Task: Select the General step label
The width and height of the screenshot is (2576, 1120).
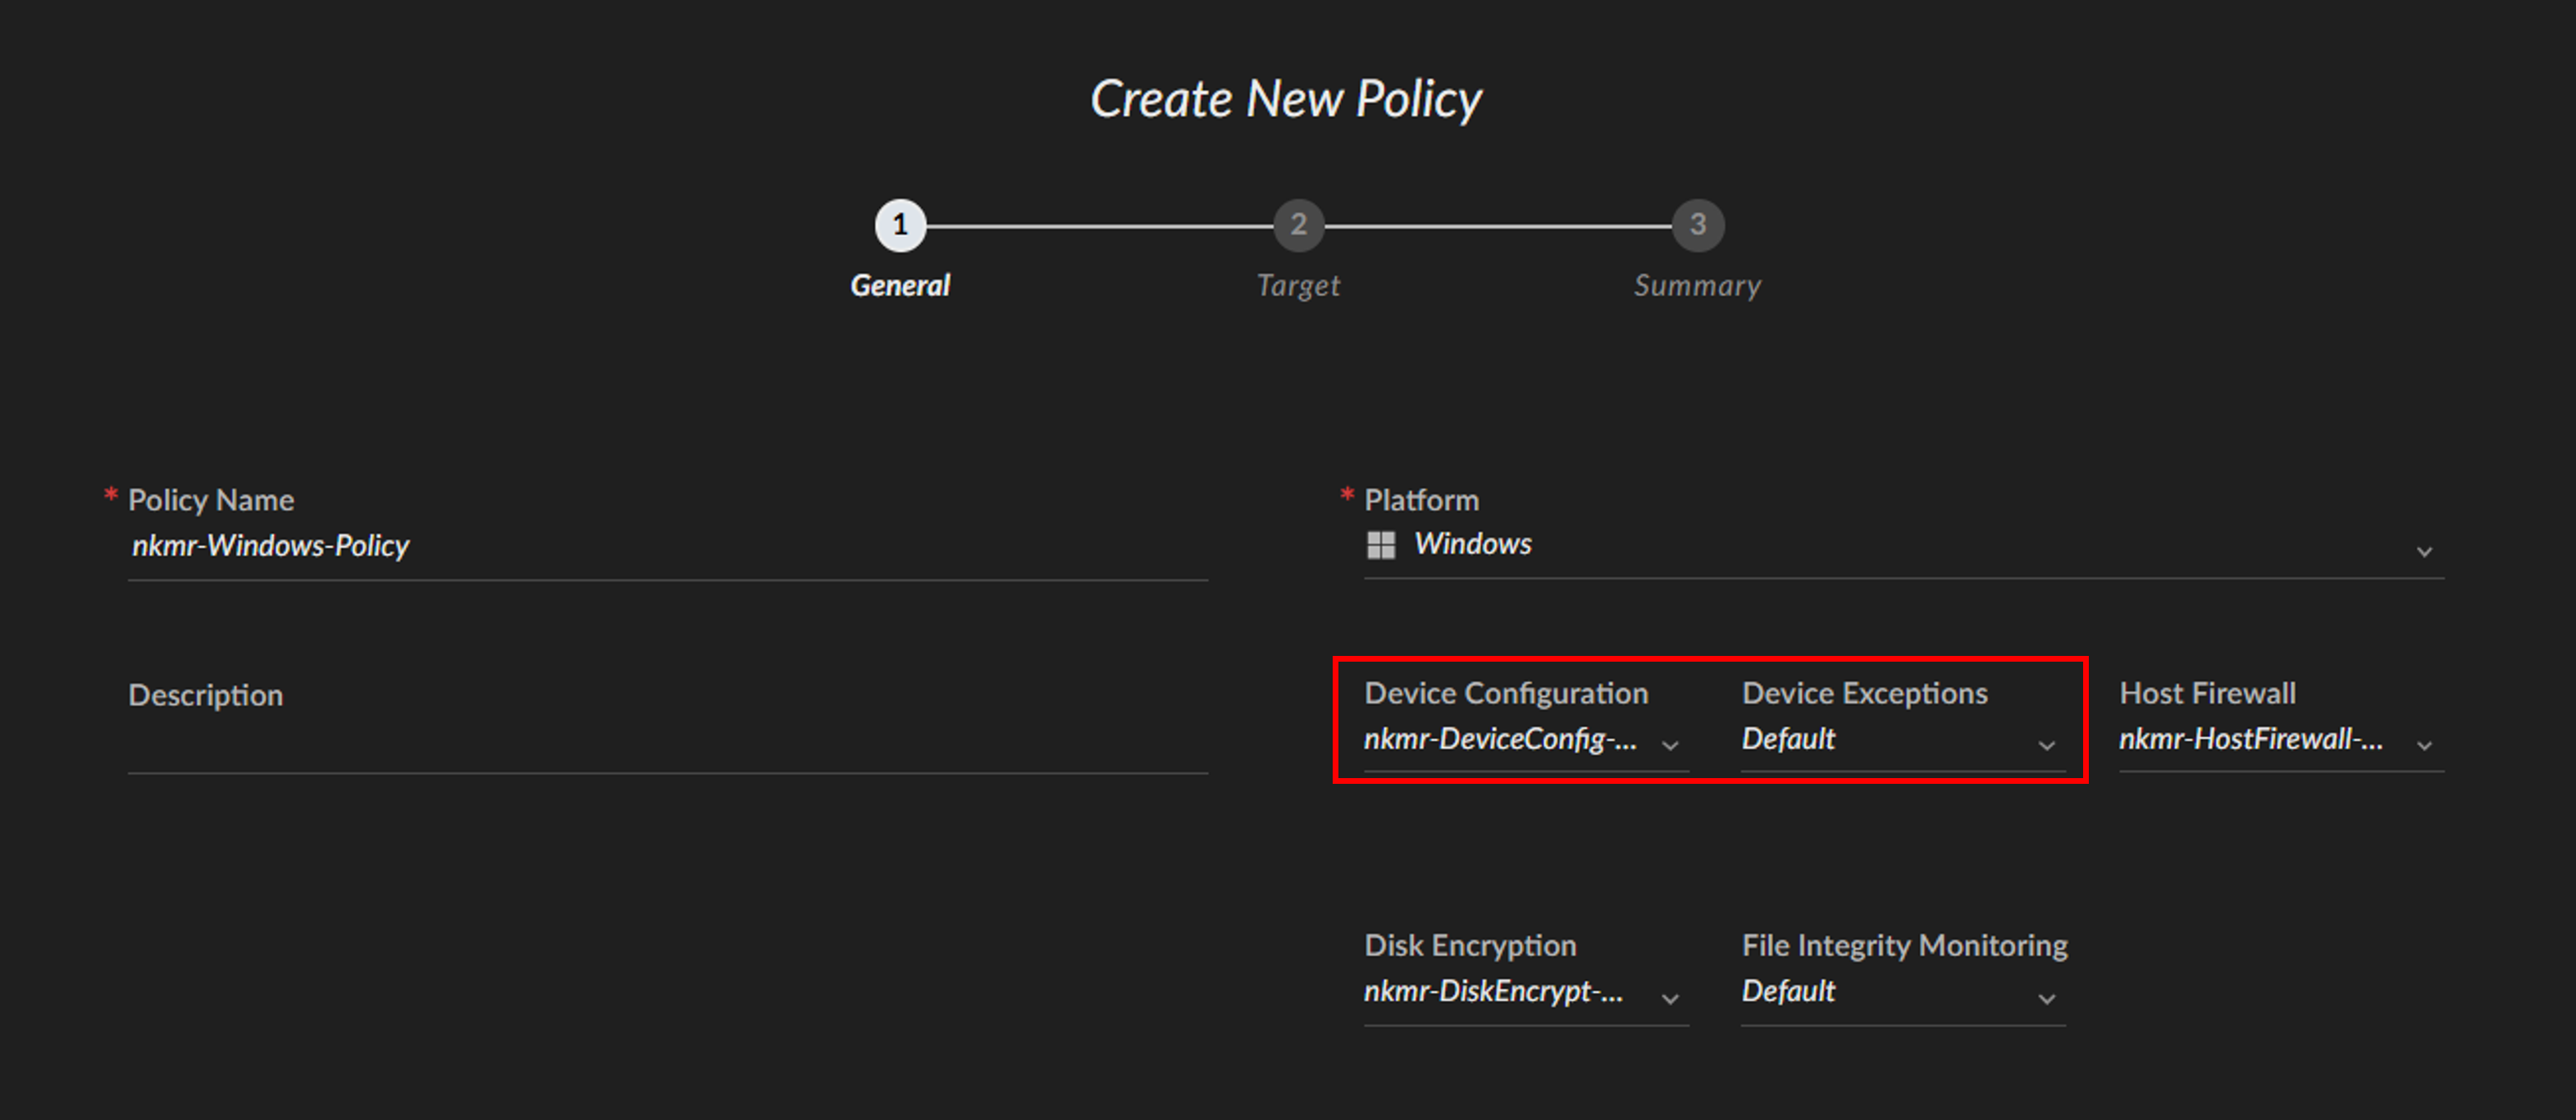Action: (900, 286)
